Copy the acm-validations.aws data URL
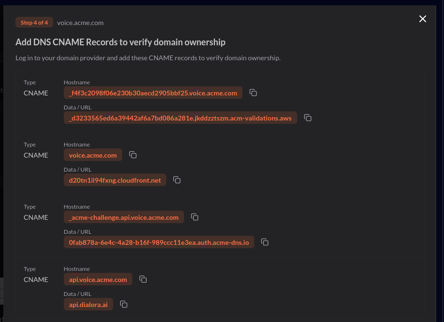Viewport: 444px width, 322px height. (308, 118)
